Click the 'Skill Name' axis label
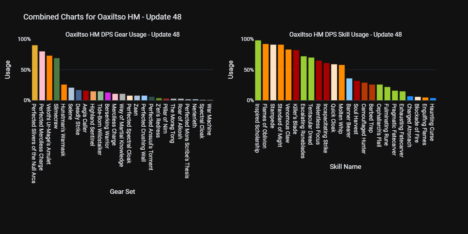 click(345, 167)
